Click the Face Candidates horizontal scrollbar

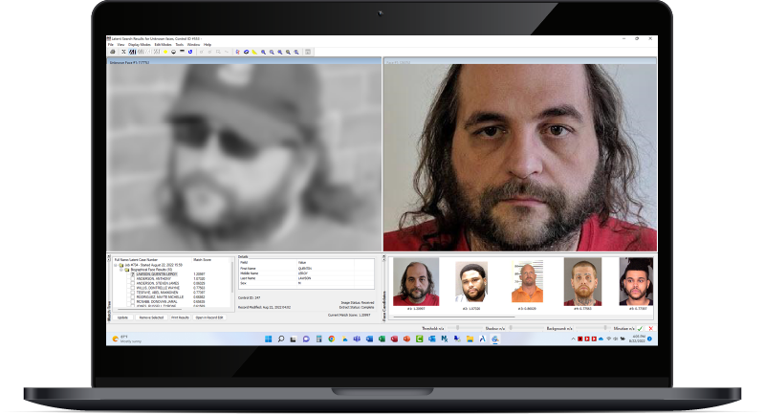coord(454,317)
